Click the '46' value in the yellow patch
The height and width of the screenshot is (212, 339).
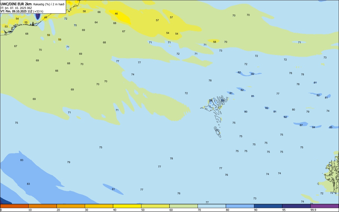[116, 13]
